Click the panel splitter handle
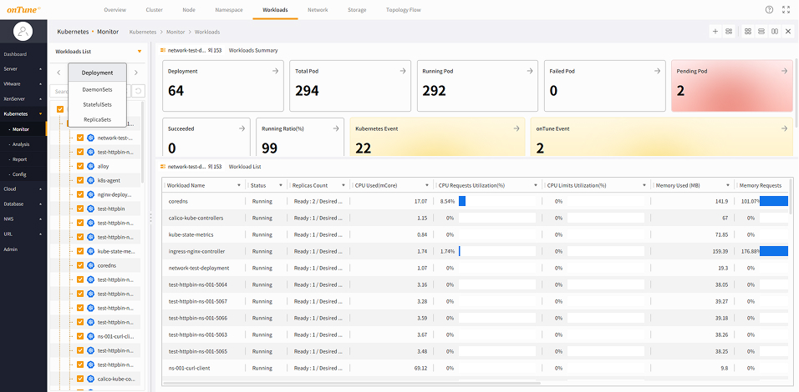799x392 pixels. 150,217
